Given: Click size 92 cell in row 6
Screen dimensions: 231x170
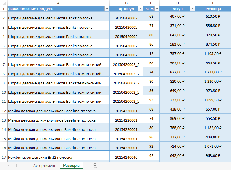Looking at the screenshot, I should [x=151, y=53].
